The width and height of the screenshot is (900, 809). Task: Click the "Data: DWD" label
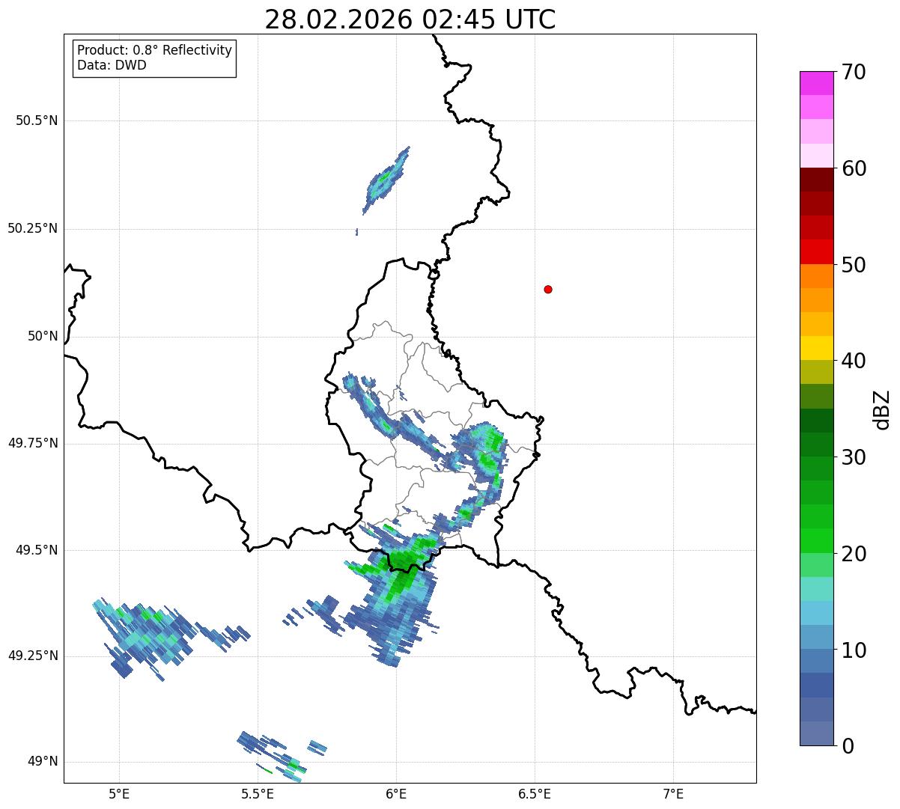(x=112, y=65)
